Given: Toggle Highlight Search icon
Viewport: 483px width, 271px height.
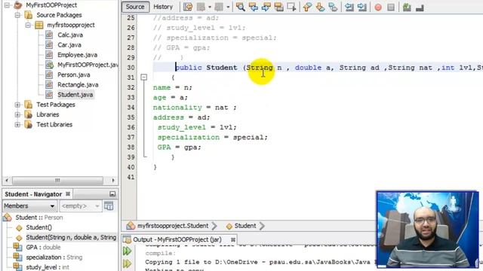Looking at the screenshot, I should 278,7.
